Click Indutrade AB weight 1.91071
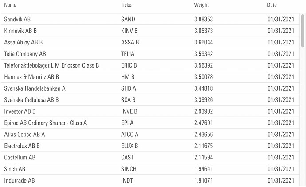Viewport: 306px width, 187px height. pyautogui.click(x=204, y=180)
